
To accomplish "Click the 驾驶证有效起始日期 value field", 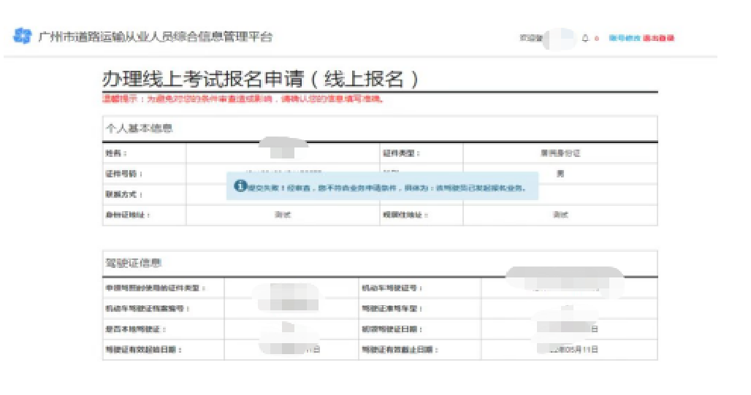I will point(292,350).
